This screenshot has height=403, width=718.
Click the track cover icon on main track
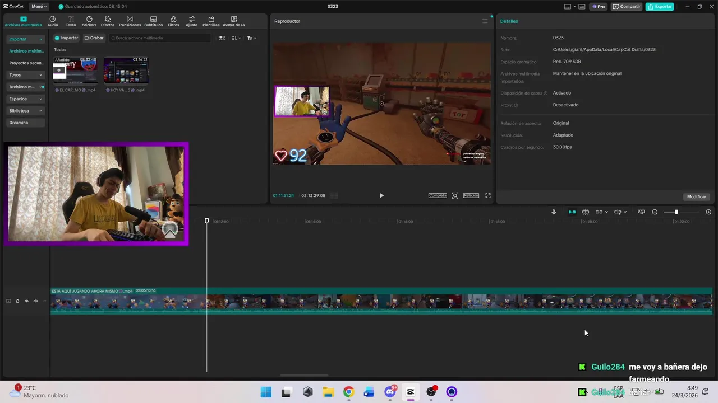tap(8, 301)
